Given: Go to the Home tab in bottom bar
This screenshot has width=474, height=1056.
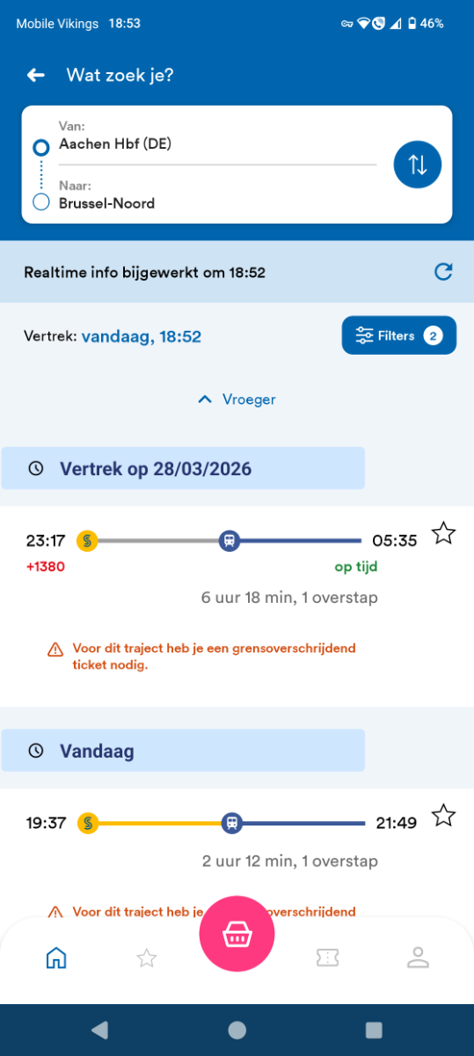Looking at the screenshot, I should click(56, 957).
